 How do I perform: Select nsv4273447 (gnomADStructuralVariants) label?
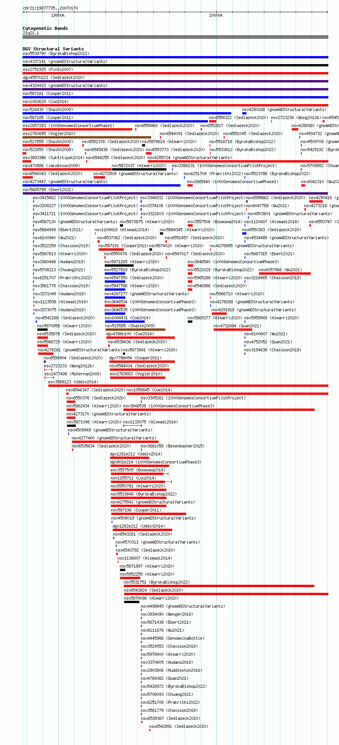[65, 182]
